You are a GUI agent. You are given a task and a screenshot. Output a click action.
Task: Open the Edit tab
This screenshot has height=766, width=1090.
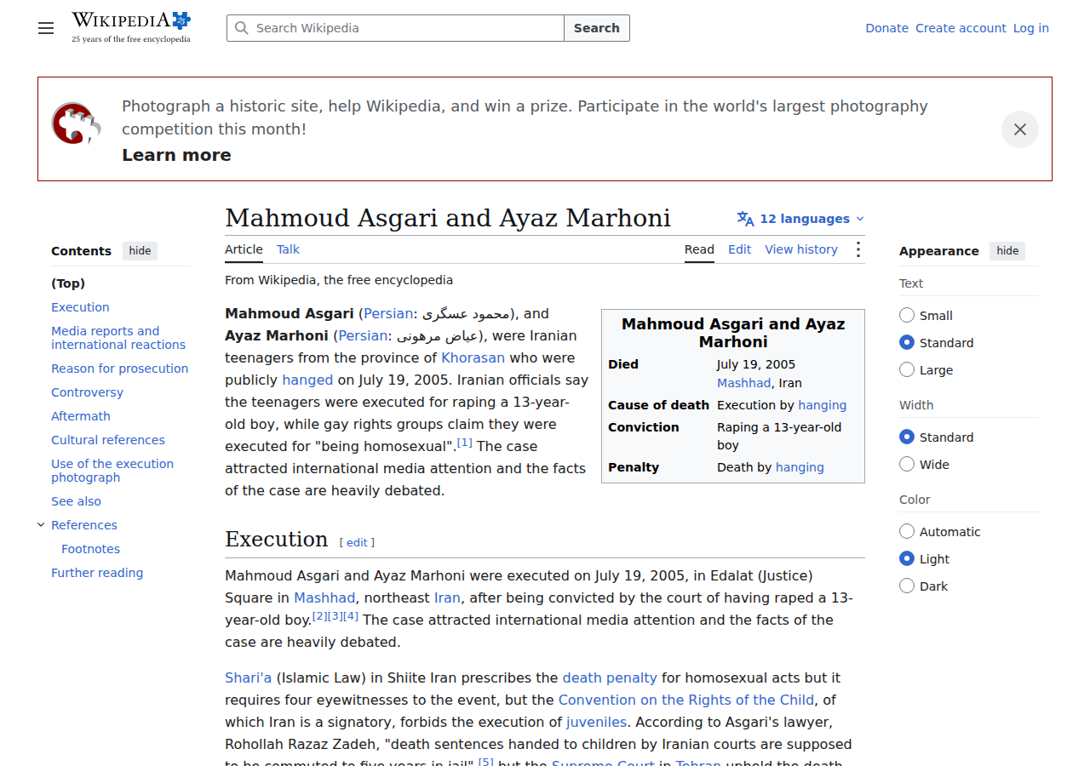click(739, 249)
